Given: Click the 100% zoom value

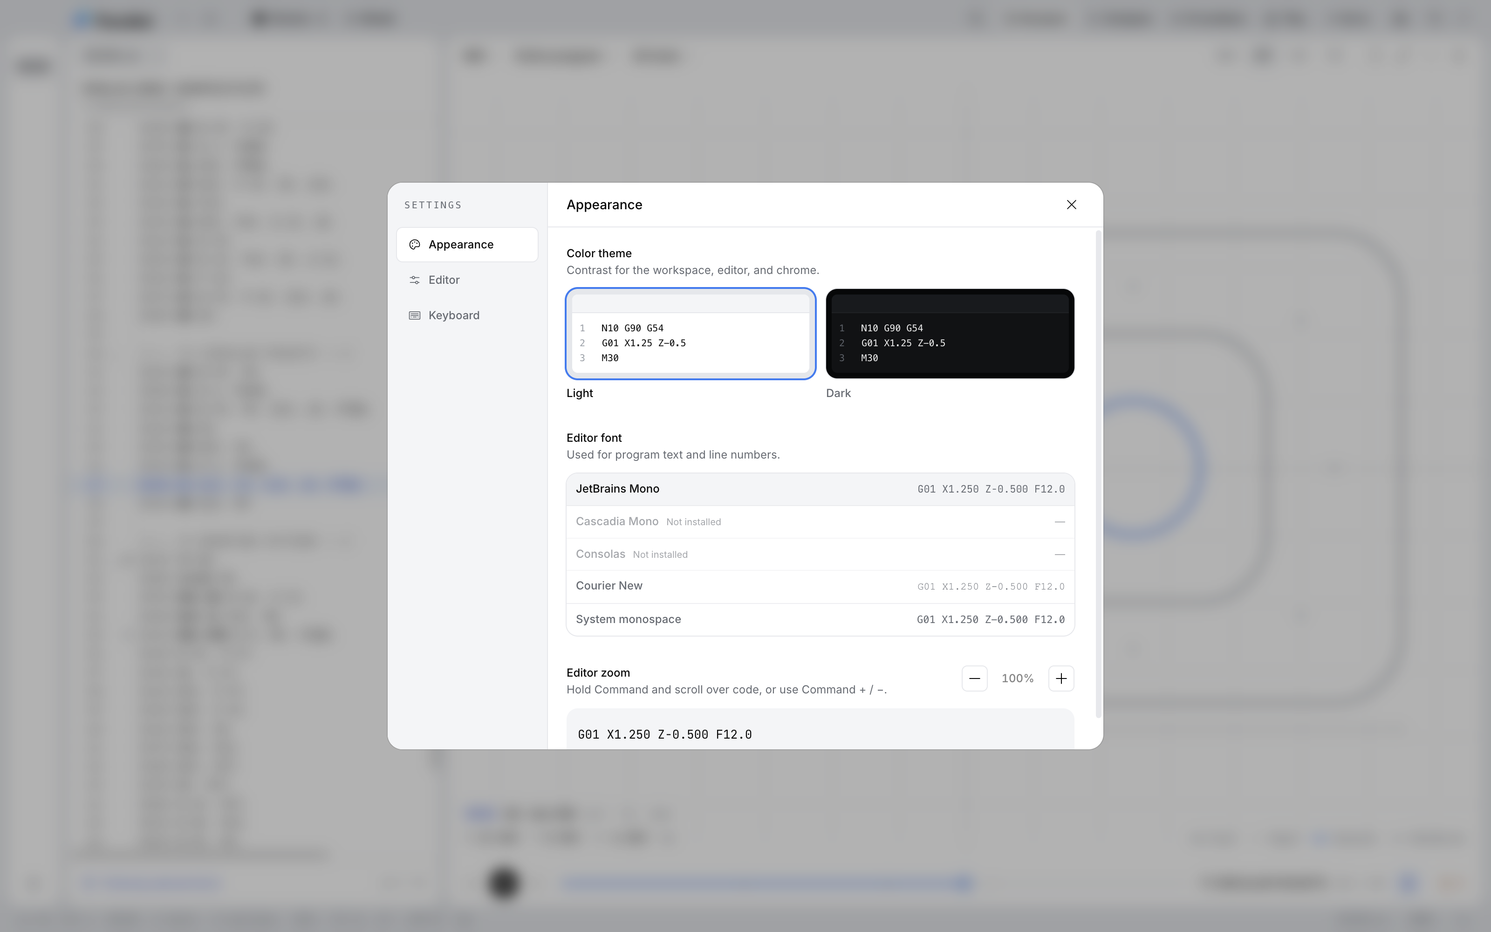Looking at the screenshot, I should coord(1018,678).
